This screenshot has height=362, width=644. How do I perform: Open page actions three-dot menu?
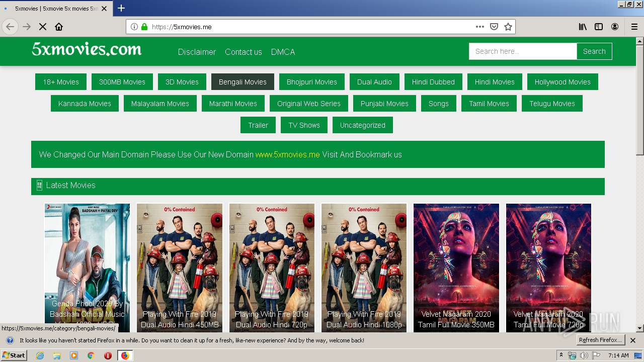point(480,27)
